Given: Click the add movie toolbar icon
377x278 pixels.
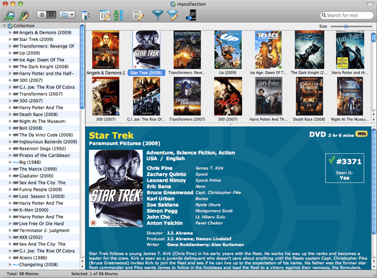Looking at the screenshot, I should click(9, 15).
